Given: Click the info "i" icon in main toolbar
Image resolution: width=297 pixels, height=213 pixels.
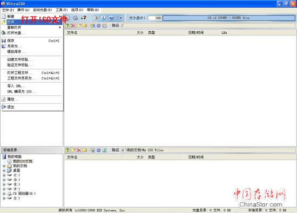Looking at the screenshot, I should pyautogui.click(x=103, y=18).
